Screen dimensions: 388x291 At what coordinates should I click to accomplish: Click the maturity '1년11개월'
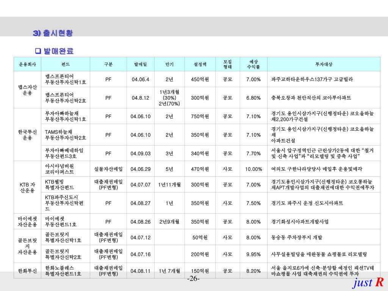click(169, 185)
